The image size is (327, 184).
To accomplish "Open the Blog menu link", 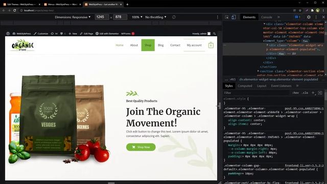I will (x=160, y=45).
